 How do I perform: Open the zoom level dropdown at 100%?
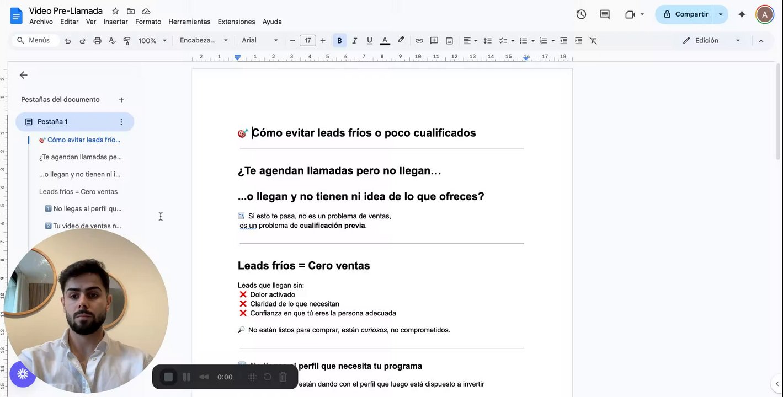coord(152,41)
